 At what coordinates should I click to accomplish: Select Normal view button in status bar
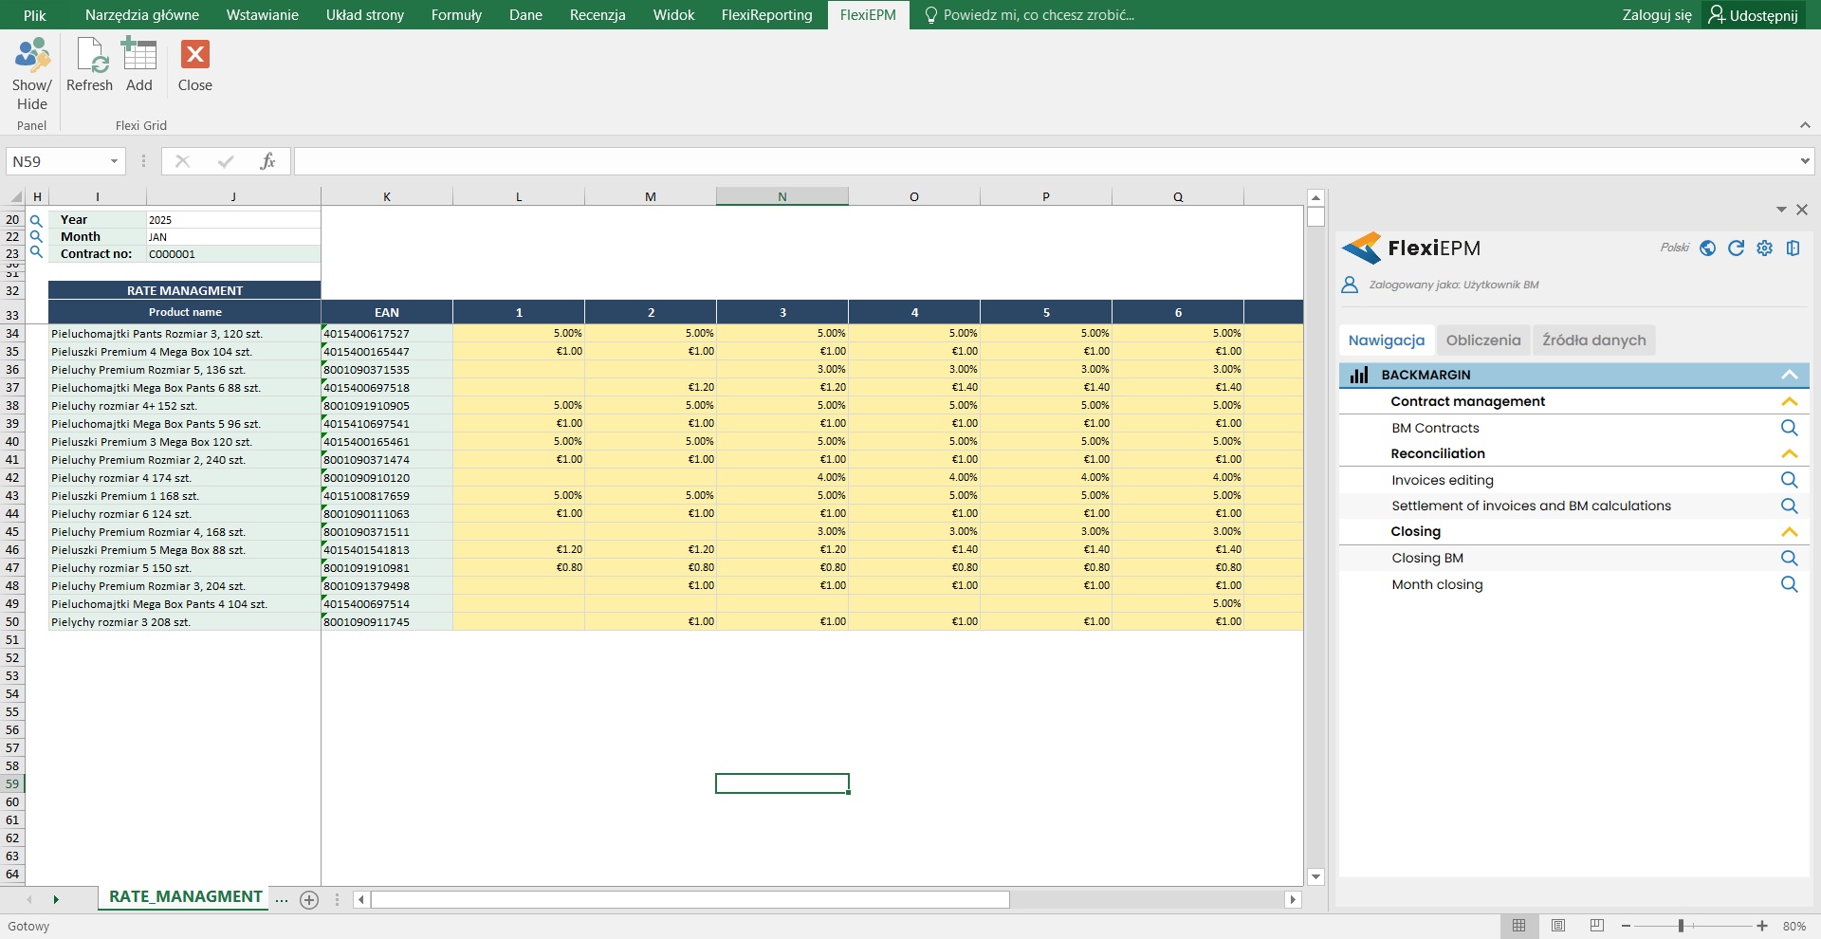[1519, 926]
